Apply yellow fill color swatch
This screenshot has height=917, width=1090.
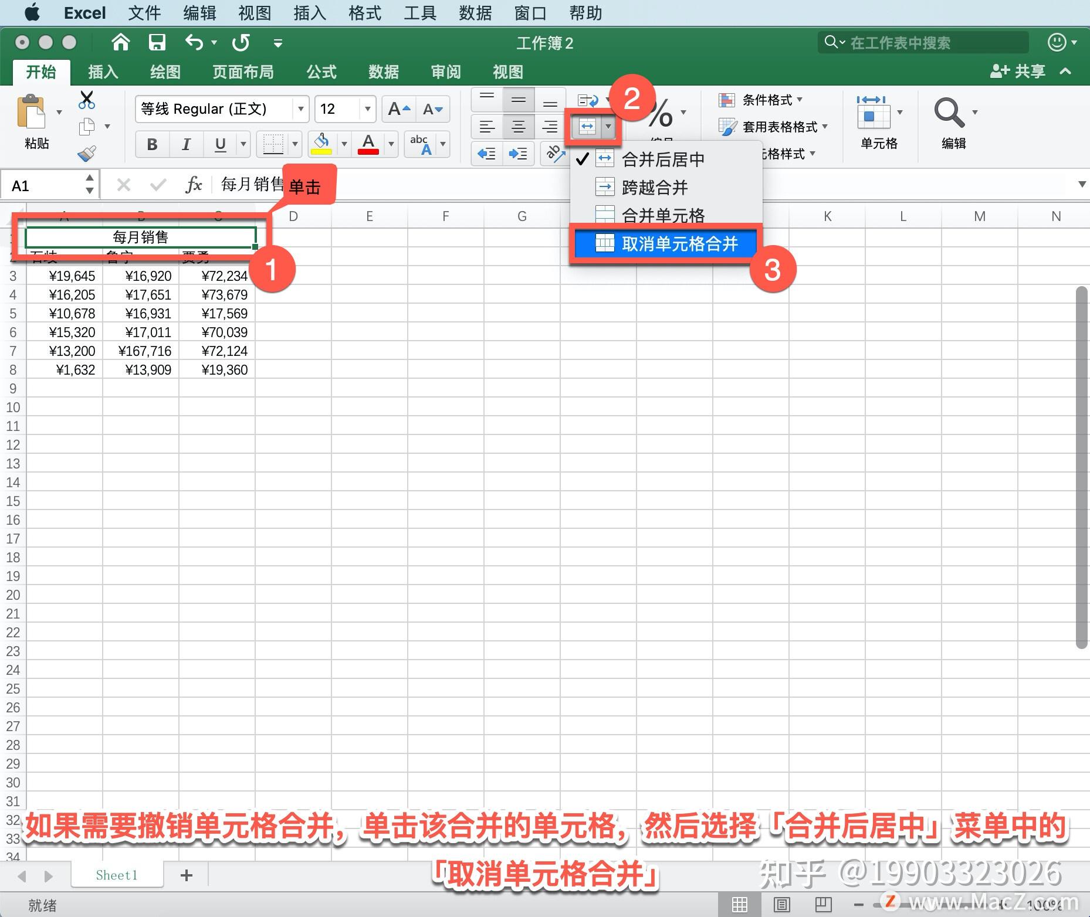tap(321, 151)
